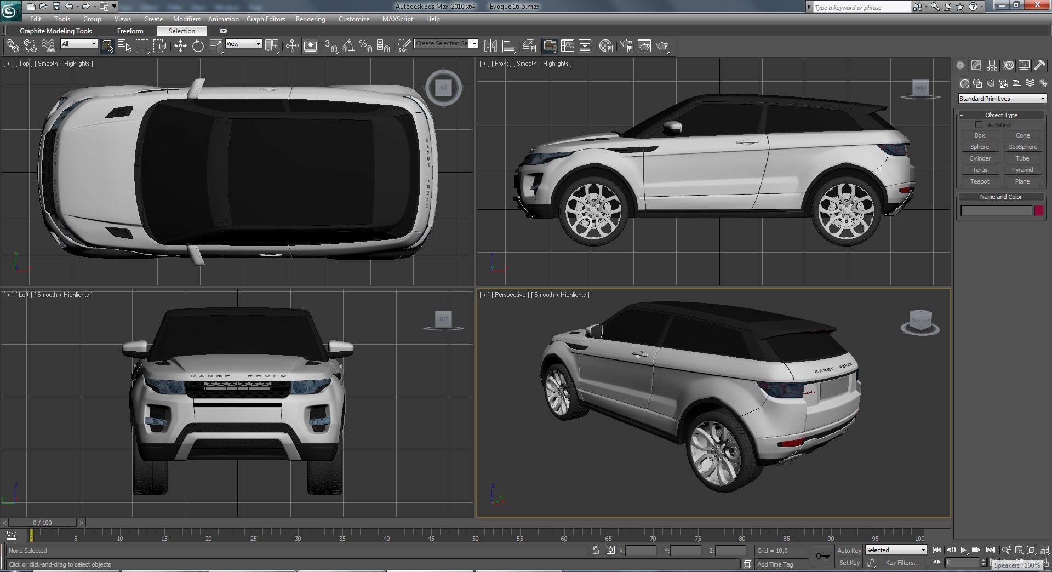This screenshot has height=572, width=1052.
Task: Click the Align tool icon
Action: [x=508, y=46]
